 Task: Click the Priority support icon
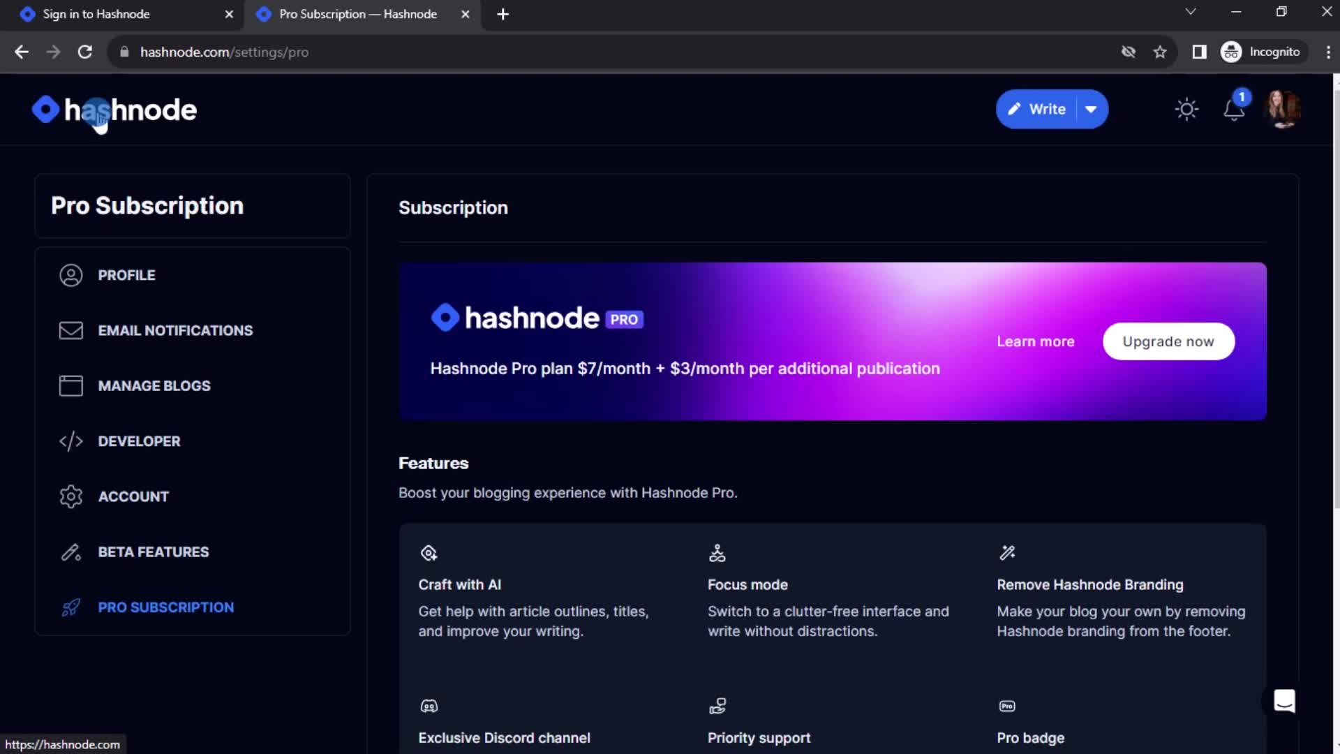(x=717, y=706)
